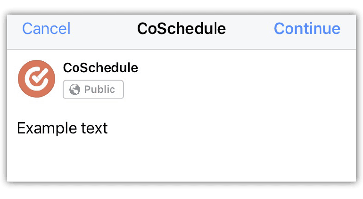Tap the bold blue Continue link
Image resolution: width=363 pixels, height=199 pixels.
tap(307, 29)
